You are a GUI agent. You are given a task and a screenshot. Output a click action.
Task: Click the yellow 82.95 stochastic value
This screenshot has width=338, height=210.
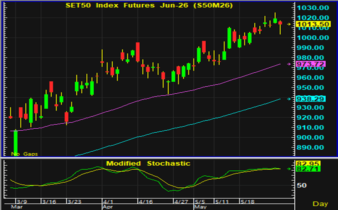point(308,164)
